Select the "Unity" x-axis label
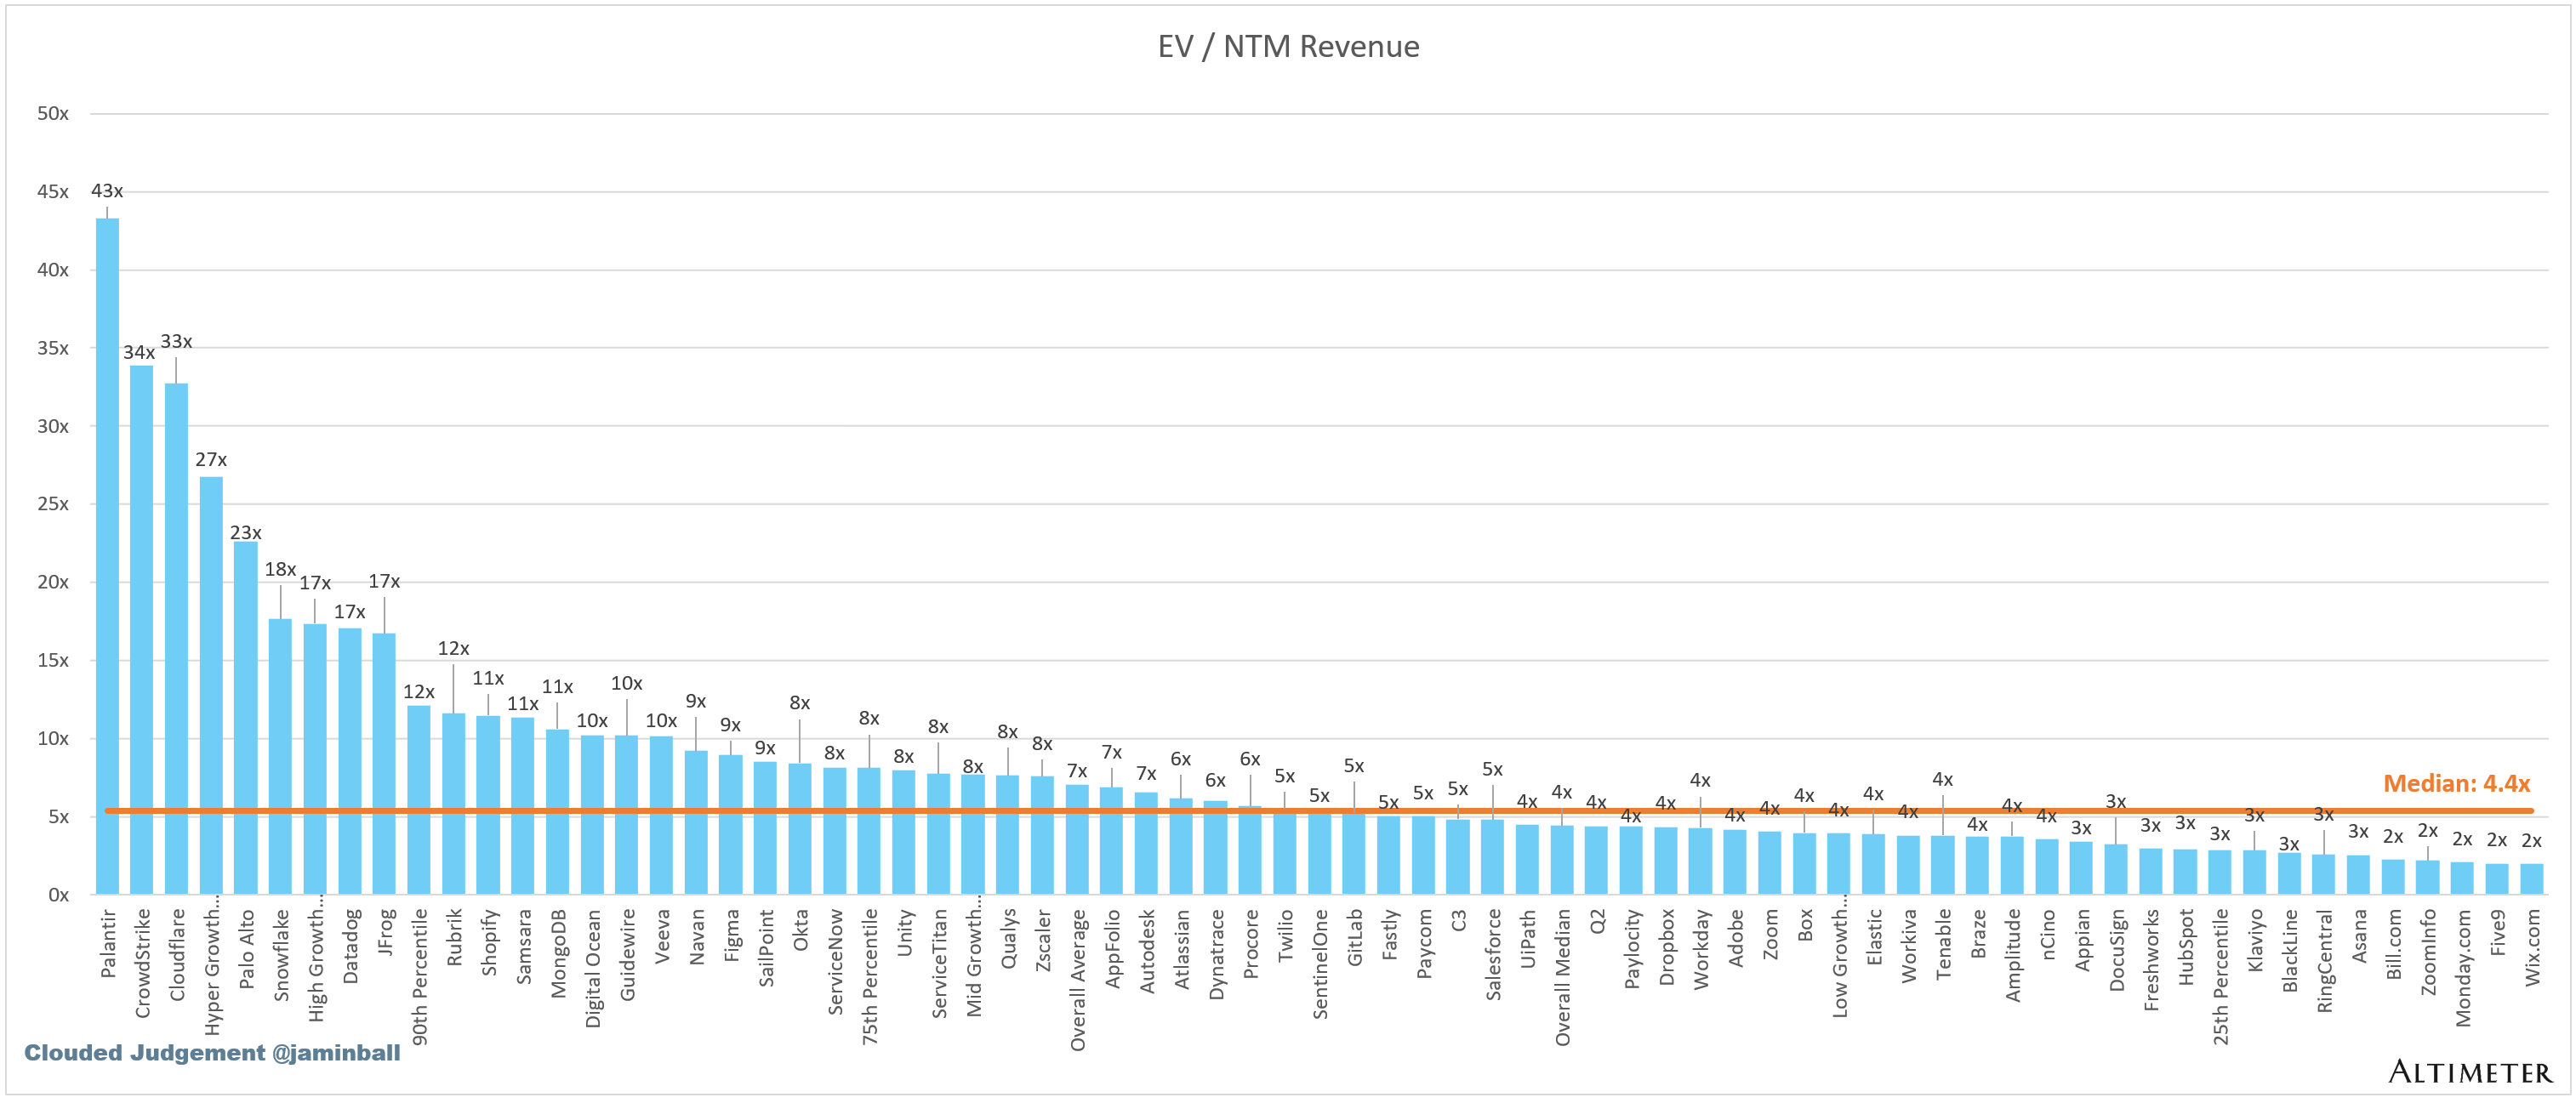 coord(905,932)
